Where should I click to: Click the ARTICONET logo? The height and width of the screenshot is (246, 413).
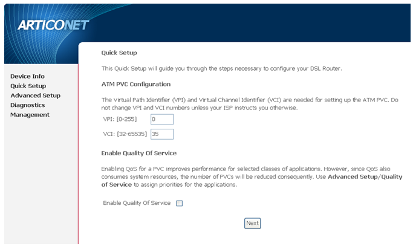[x=53, y=25]
